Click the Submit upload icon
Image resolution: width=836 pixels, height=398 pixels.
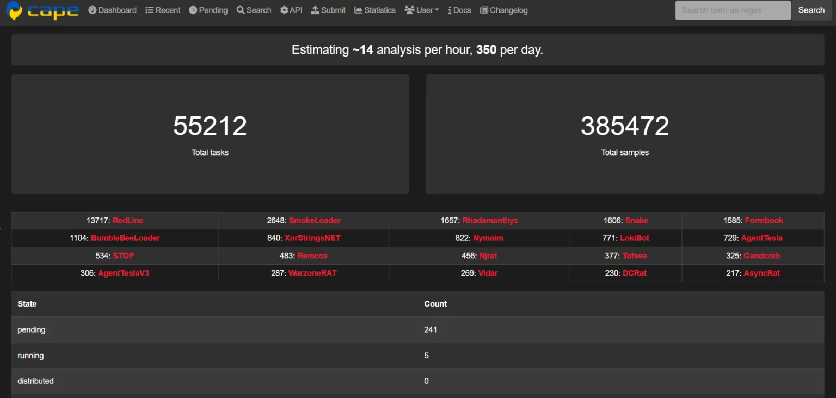[316, 10]
